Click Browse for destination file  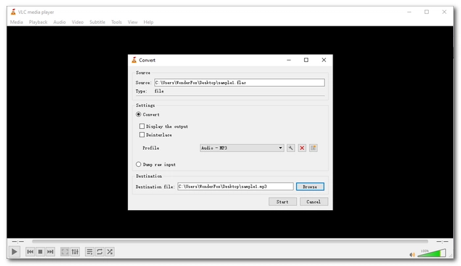[x=310, y=187]
